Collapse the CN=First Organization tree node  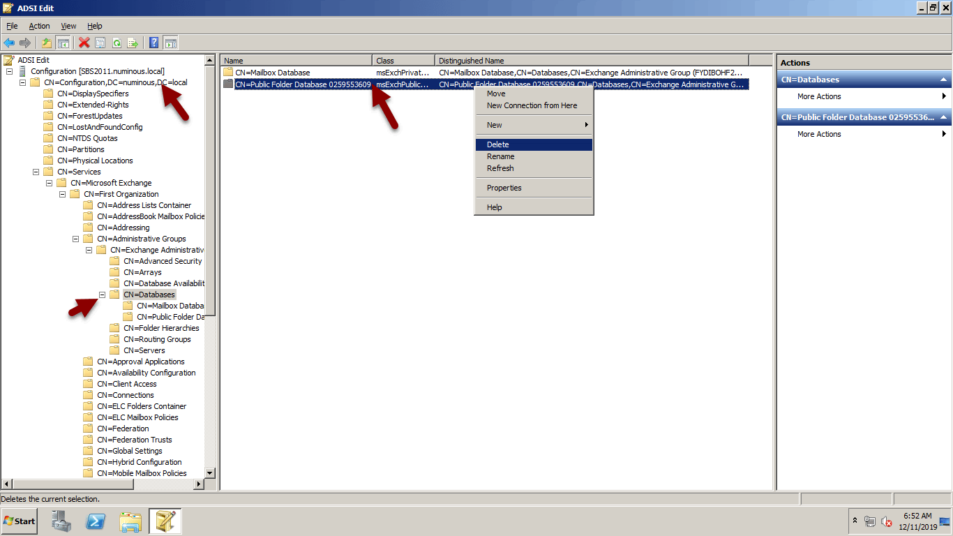click(62, 194)
